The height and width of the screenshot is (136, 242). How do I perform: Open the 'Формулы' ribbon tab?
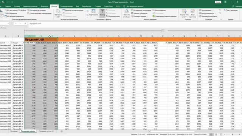[44, 6]
